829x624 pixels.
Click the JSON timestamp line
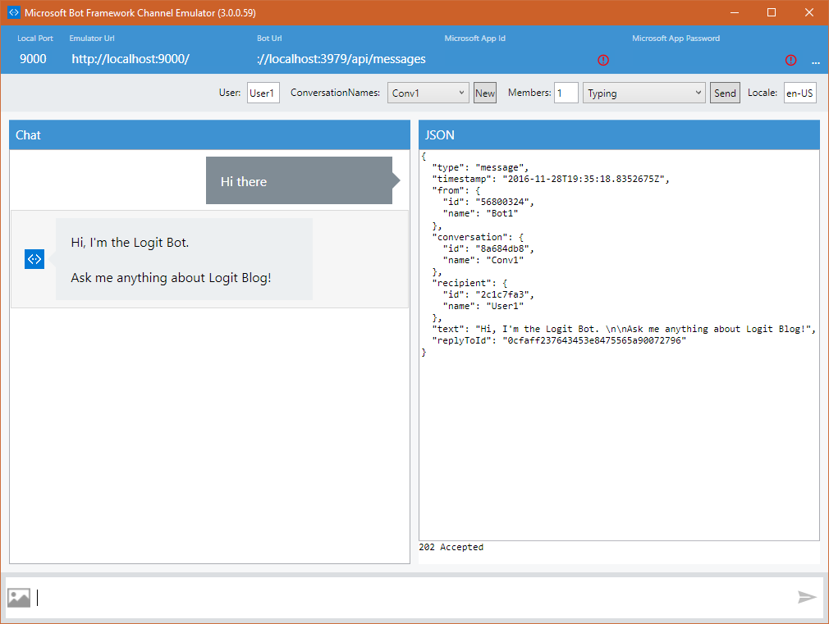(551, 179)
